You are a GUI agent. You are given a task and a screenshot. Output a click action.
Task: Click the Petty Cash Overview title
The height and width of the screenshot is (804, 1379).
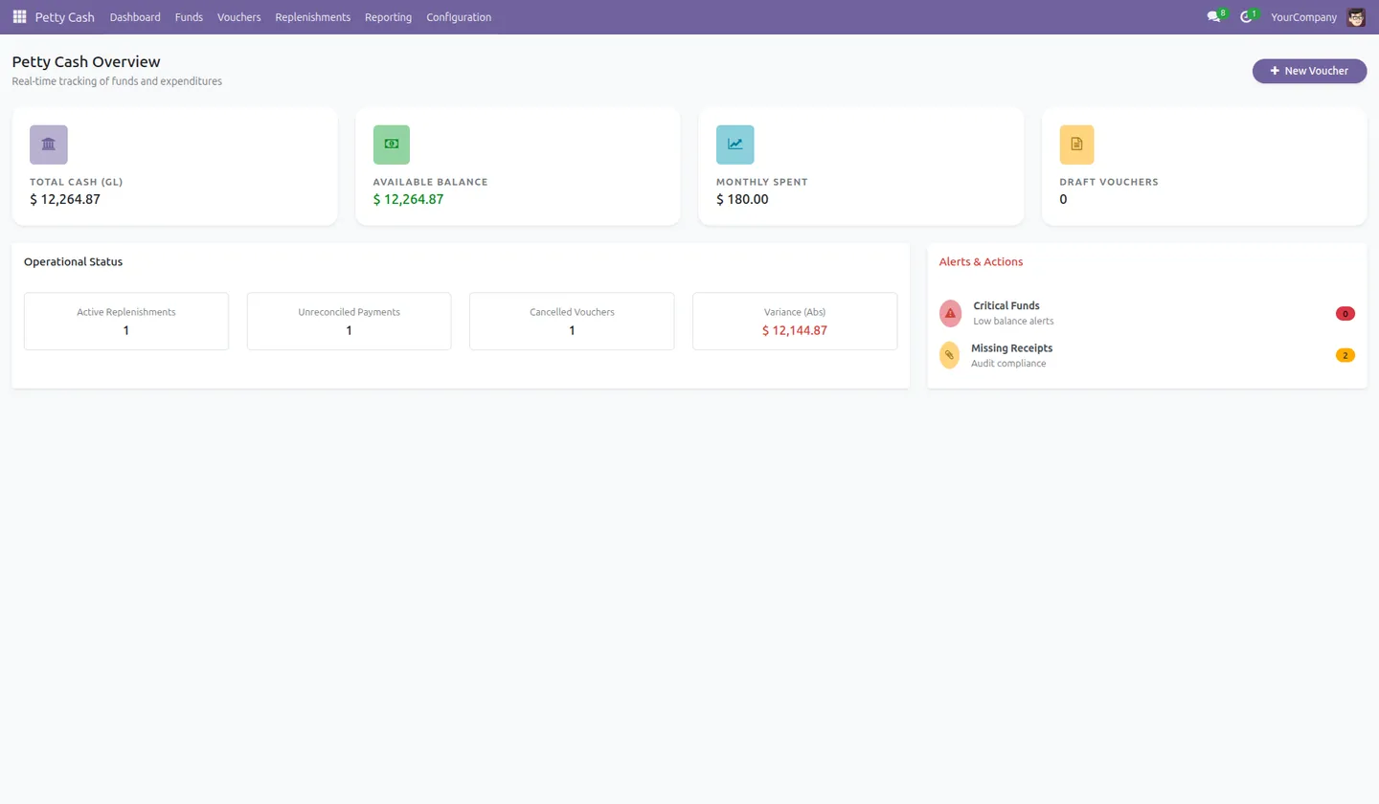point(86,61)
